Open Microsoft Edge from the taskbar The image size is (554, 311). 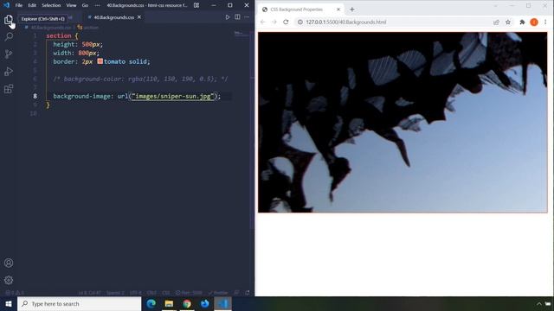click(x=151, y=303)
